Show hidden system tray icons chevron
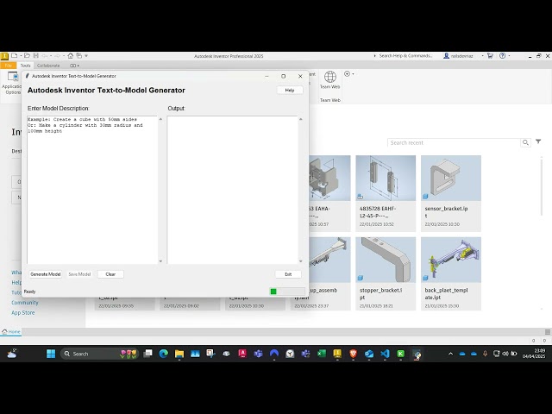This screenshot has height=414, width=552. pos(450,354)
